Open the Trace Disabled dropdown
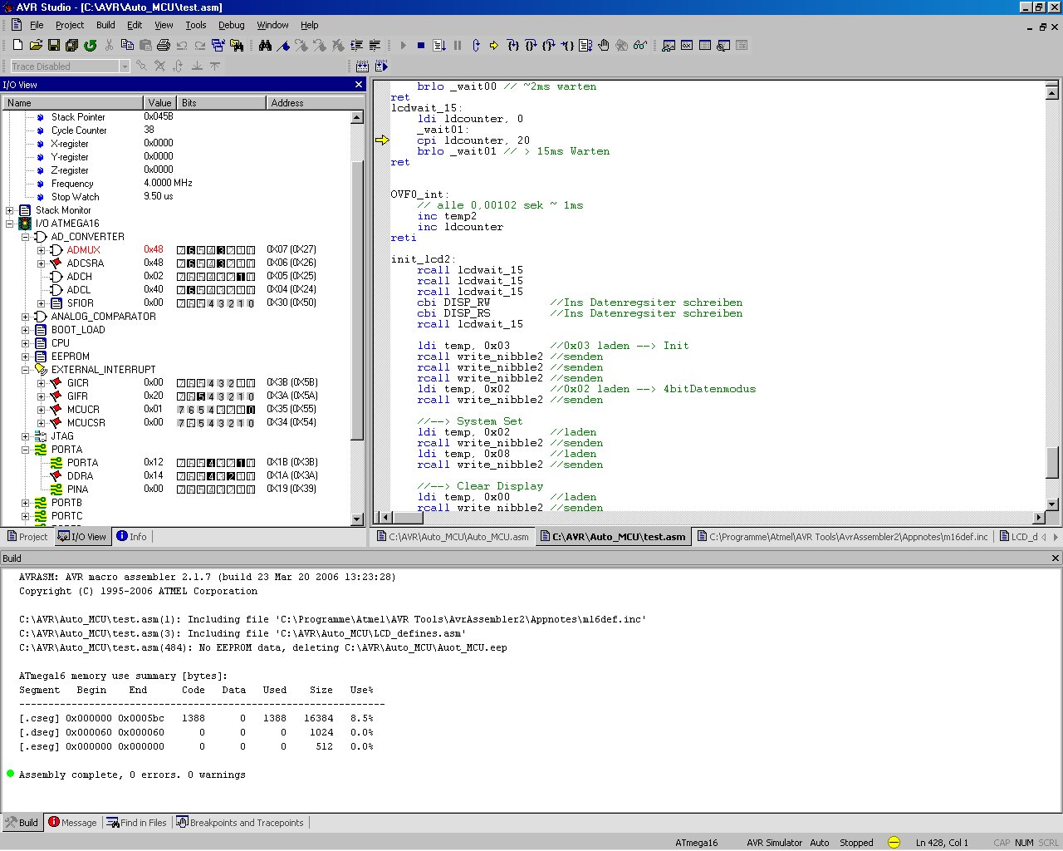1063x851 pixels. click(125, 66)
